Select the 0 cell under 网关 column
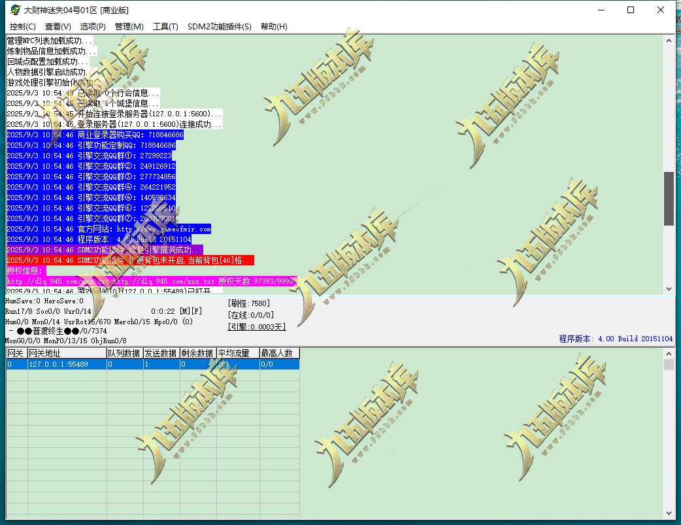This screenshot has height=525, width=681. (17, 364)
